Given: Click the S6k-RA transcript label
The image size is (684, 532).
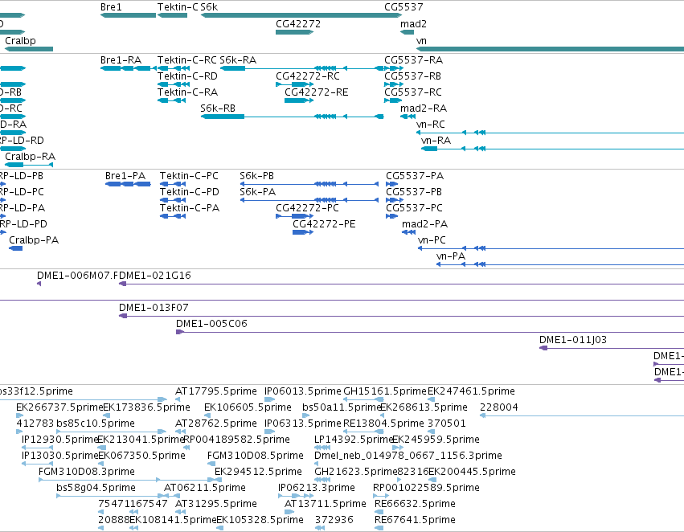Looking at the screenshot, I should (238, 60).
